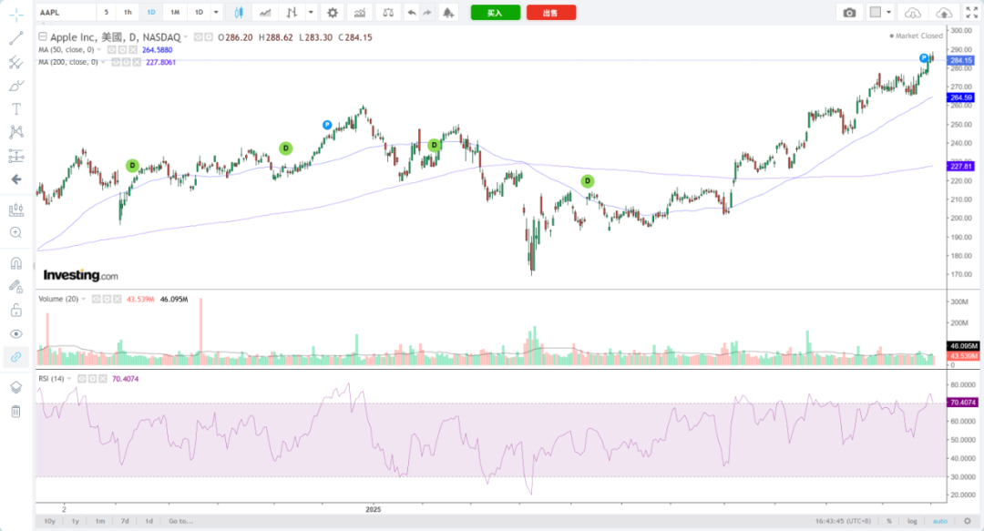The height and width of the screenshot is (531, 984).
Task: Open RSI (14) indicator dropdown
Action: coord(69,379)
